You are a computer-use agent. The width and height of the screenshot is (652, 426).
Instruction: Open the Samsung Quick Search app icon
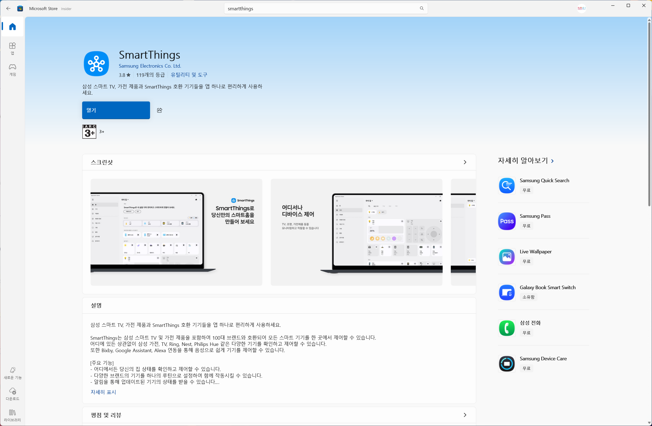pyautogui.click(x=507, y=185)
